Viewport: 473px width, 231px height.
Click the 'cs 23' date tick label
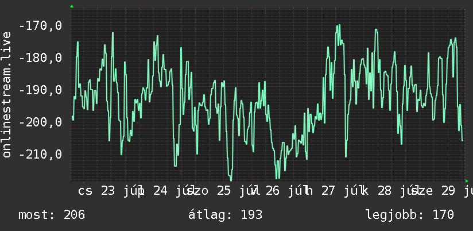coord(96,191)
